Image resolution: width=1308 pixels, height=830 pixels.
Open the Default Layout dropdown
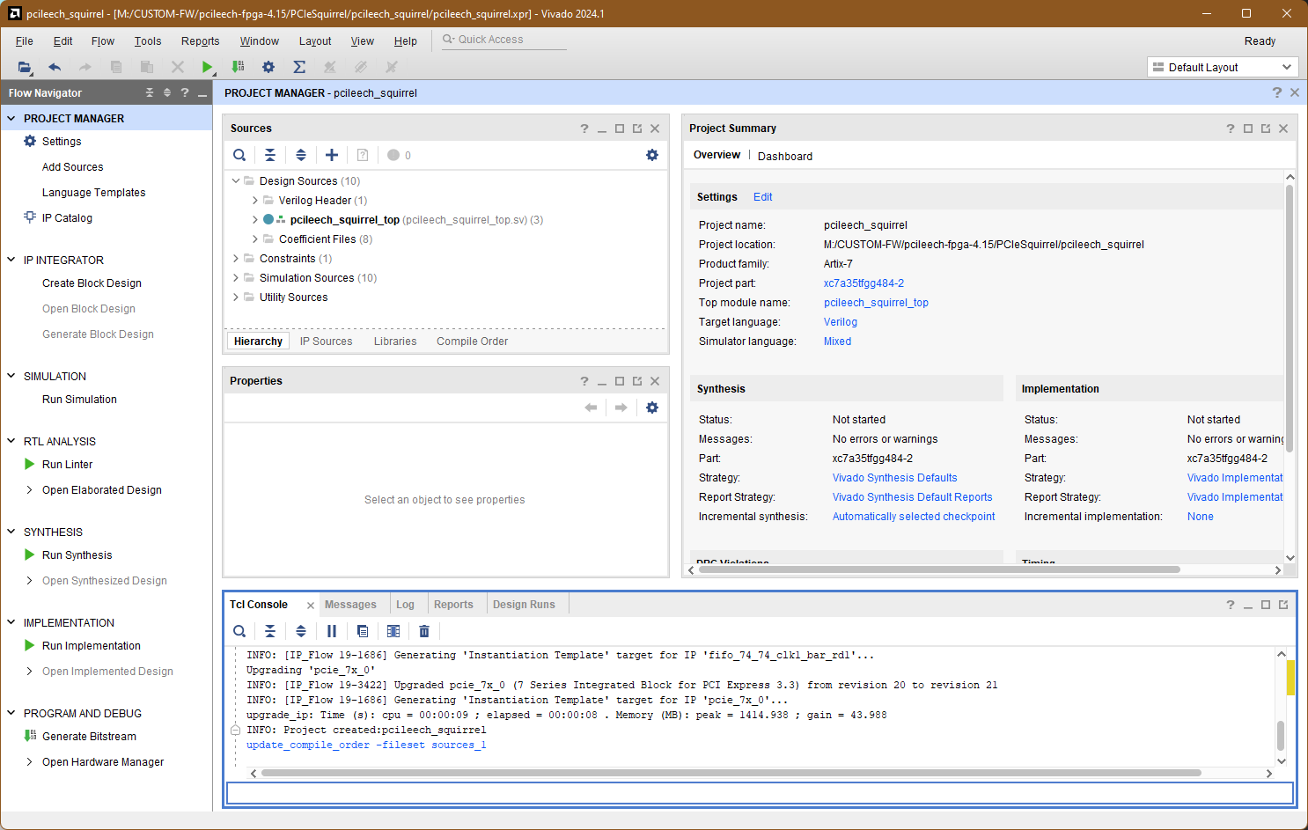(1223, 67)
